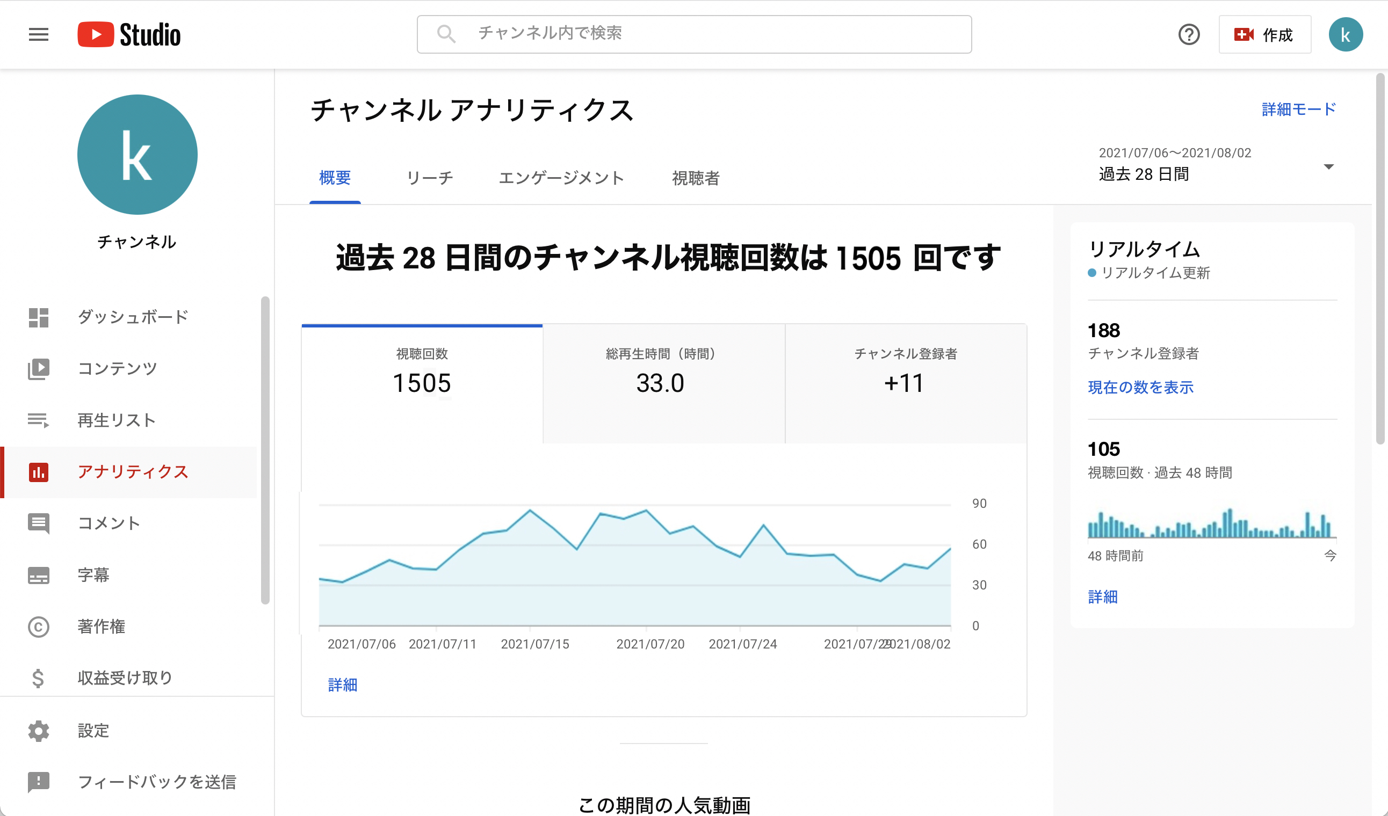Click the 188 subscriber count

[1104, 330]
